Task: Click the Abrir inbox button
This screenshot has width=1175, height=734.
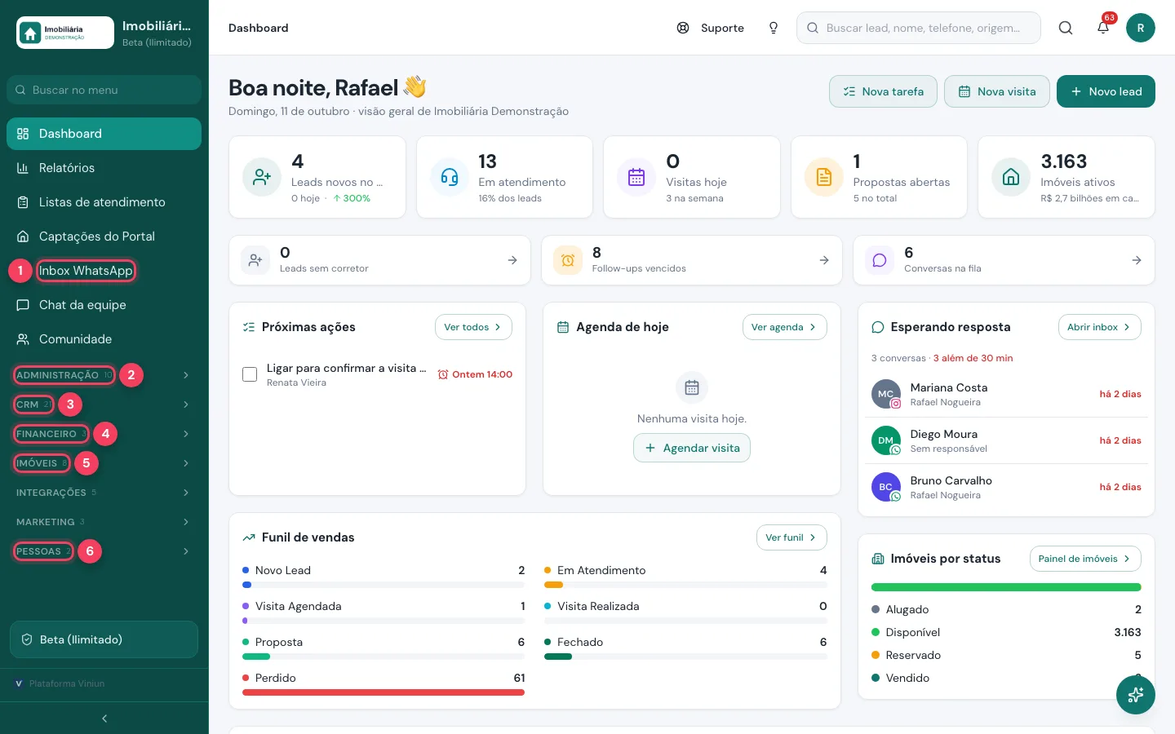Action: pos(1099,327)
